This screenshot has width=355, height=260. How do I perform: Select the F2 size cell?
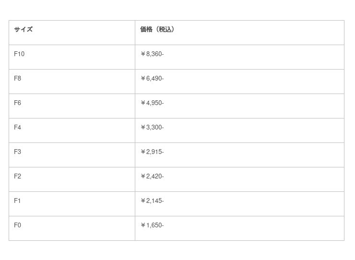point(18,177)
